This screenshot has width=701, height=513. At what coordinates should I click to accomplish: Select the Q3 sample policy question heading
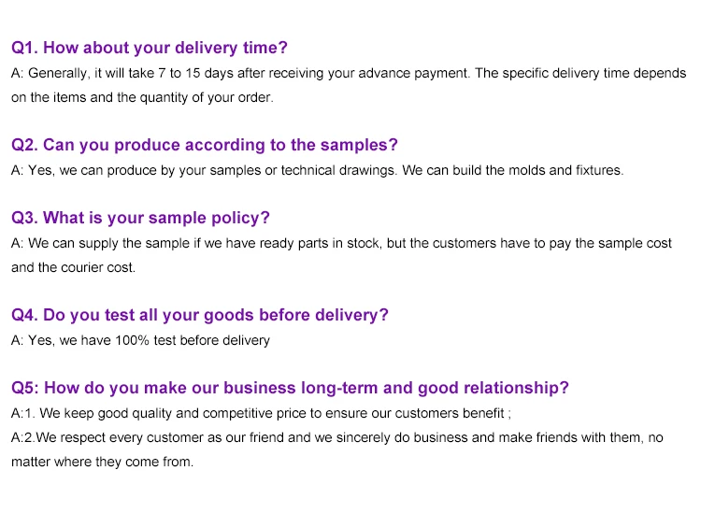tap(140, 218)
